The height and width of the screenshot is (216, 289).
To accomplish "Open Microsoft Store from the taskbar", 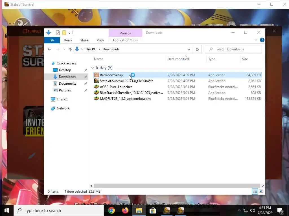I will pos(153,210).
